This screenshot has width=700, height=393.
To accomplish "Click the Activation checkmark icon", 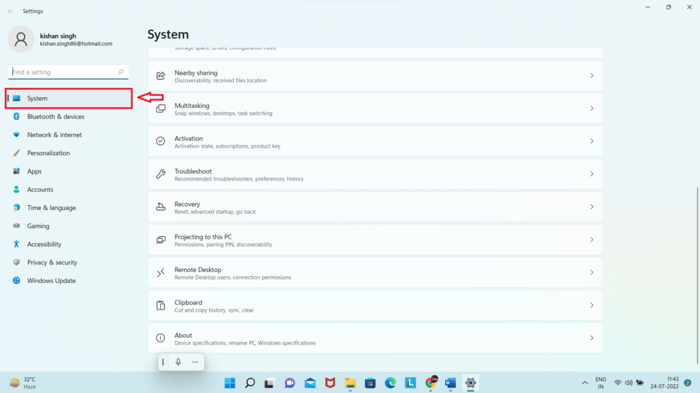I will point(161,141).
